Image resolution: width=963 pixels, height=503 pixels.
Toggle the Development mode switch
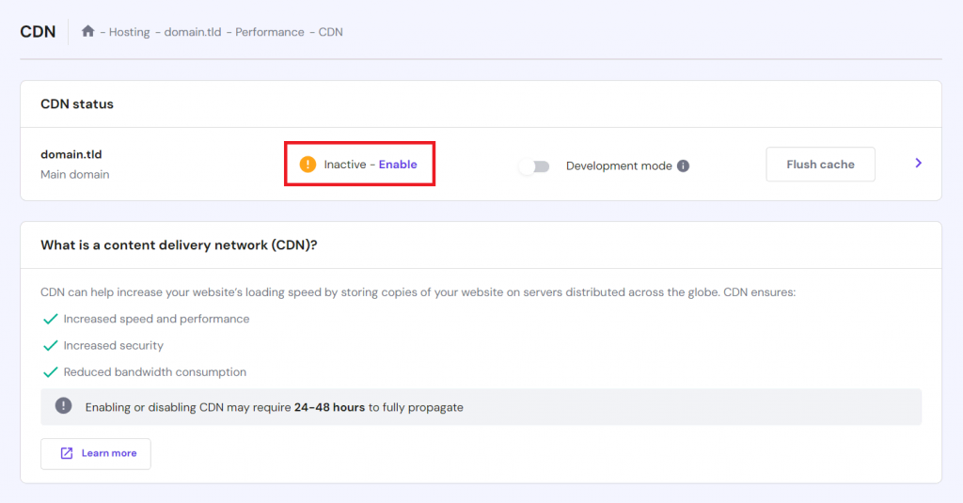pyautogui.click(x=534, y=166)
